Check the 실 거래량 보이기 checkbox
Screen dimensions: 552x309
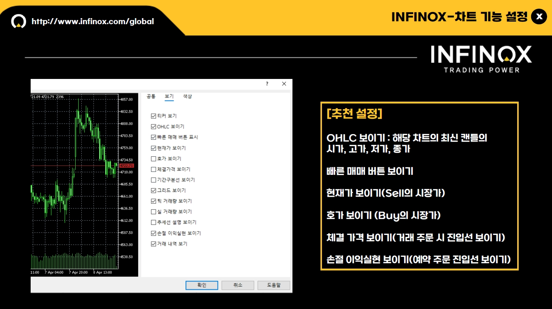pyautogui.click(x=153, y=212)
